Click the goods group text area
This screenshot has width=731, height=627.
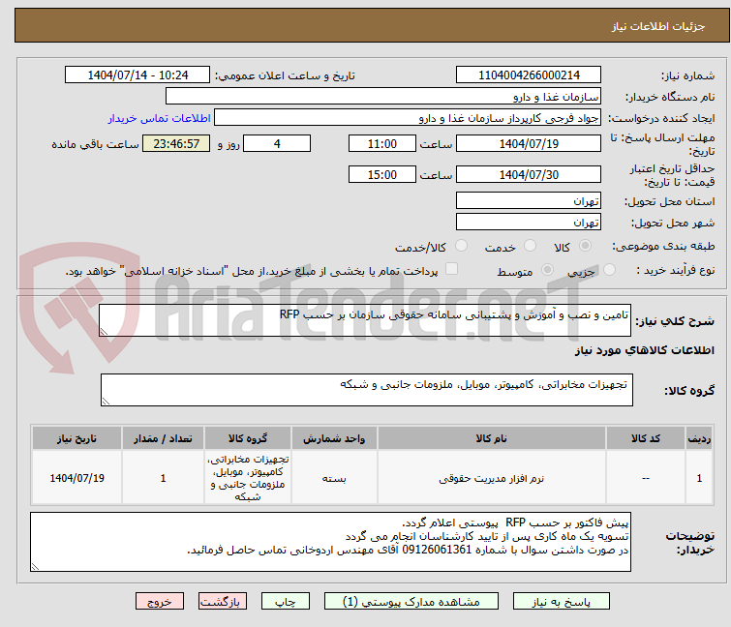(367, 390)
